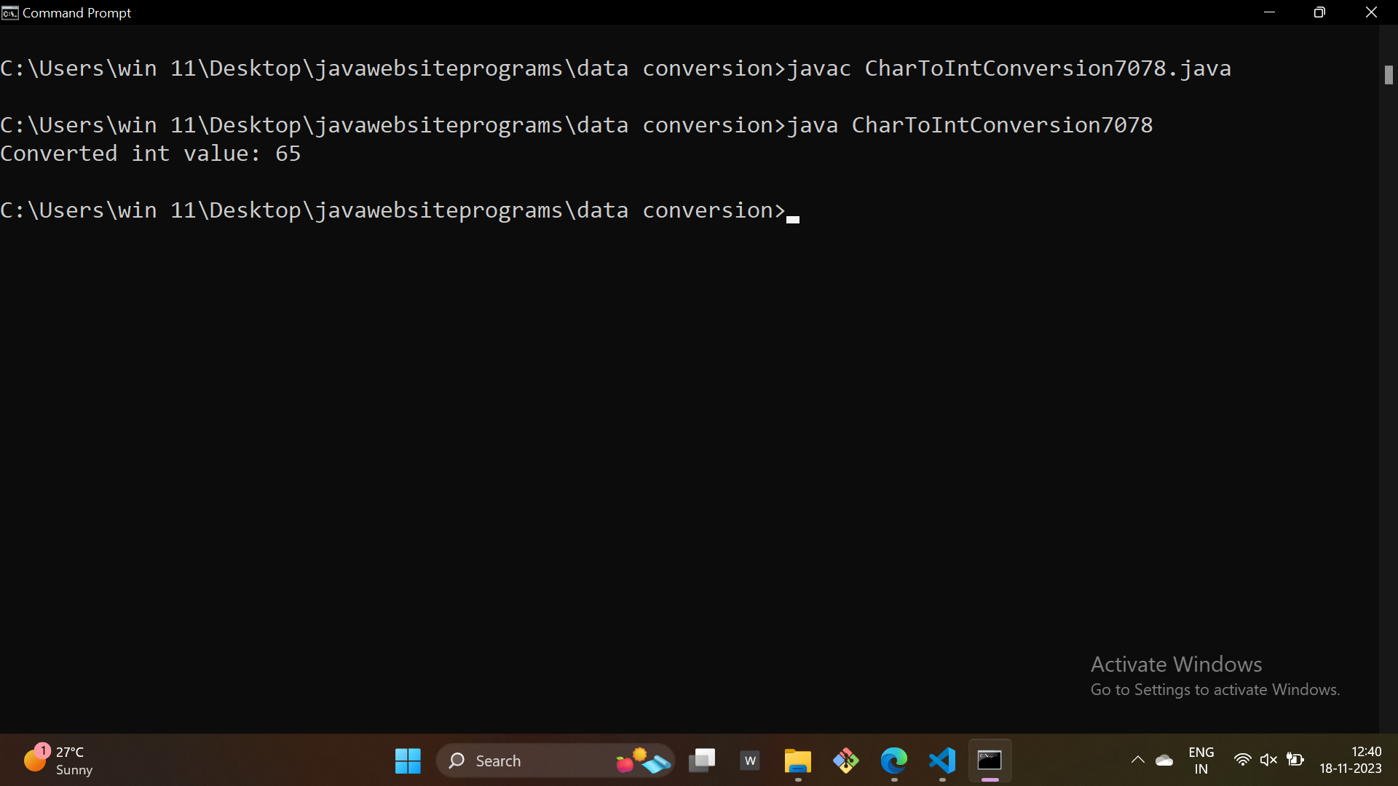Open the Git app from taskbar
The width and height of the screenshot is (1398, 786).
pyautogui.click(x=845, y=761)
